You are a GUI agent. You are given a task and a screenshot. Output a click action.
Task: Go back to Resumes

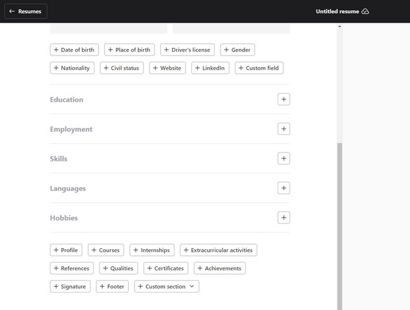click(26, 11)
